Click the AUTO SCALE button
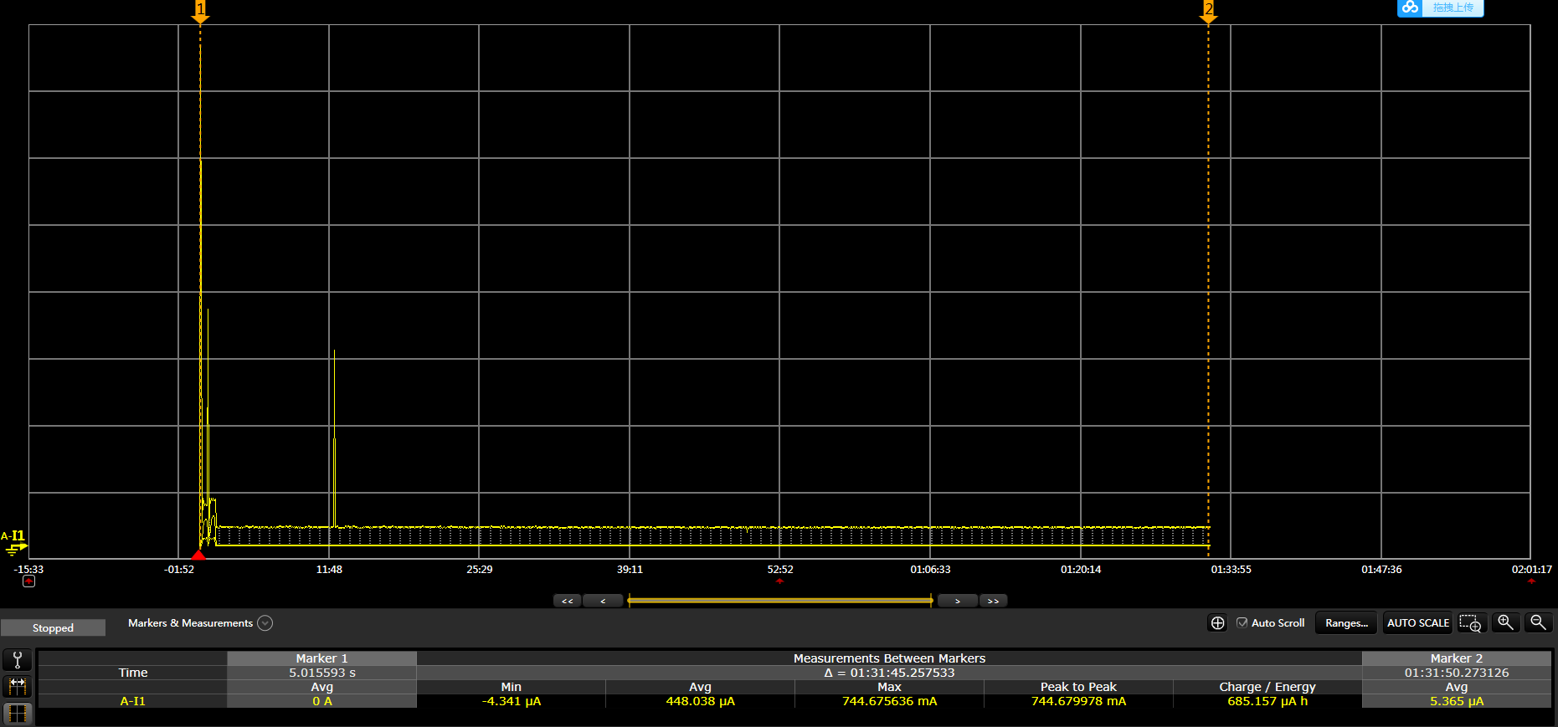The height and width of the screenshot is (727, 1558). [1417, 623]
